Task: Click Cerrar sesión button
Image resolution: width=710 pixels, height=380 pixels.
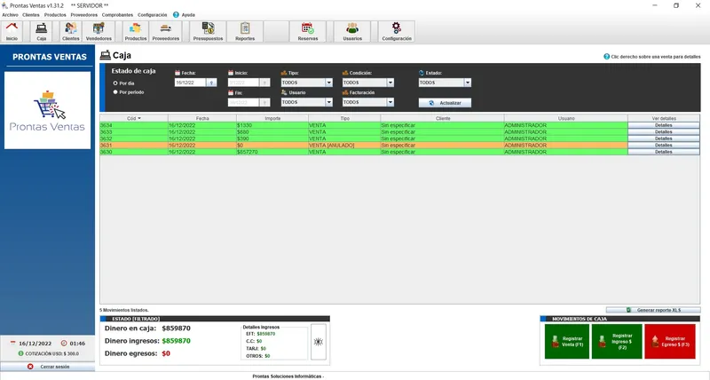Action: click(x=48, y=367)
